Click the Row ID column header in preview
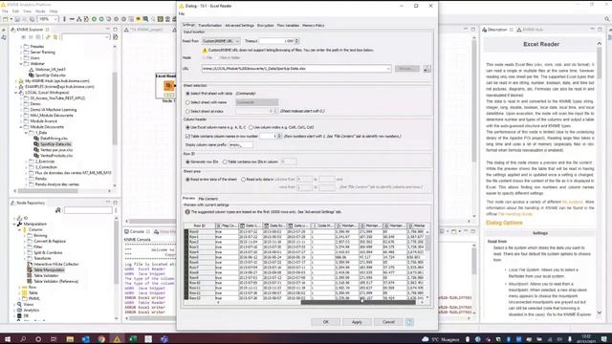Viewport: 612px width, 344px height. pos(199,226)
